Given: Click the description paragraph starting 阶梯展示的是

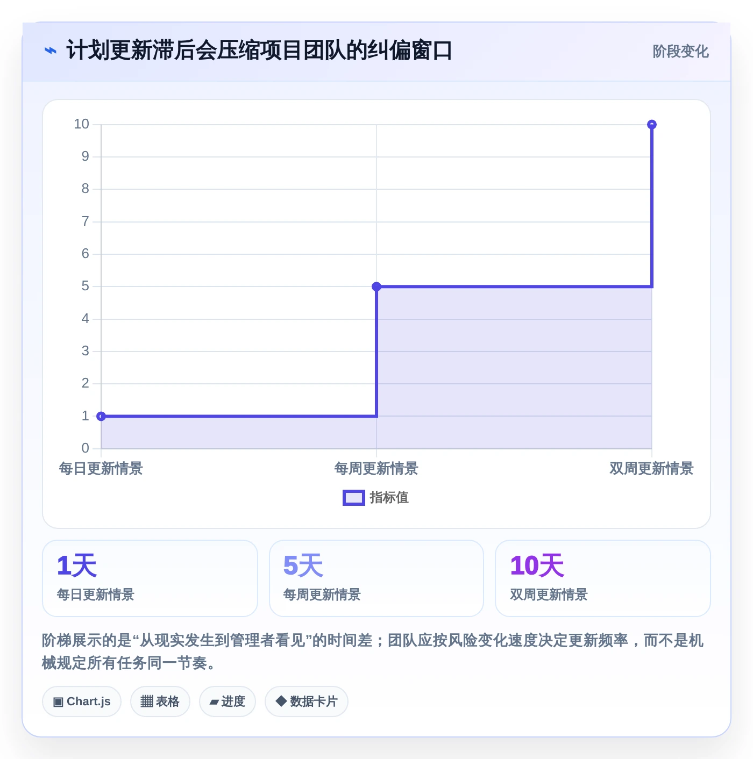Looking at the screenshot, I should 373,651.
